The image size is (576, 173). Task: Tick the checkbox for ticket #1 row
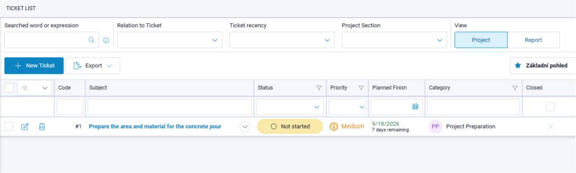[9, 127]
